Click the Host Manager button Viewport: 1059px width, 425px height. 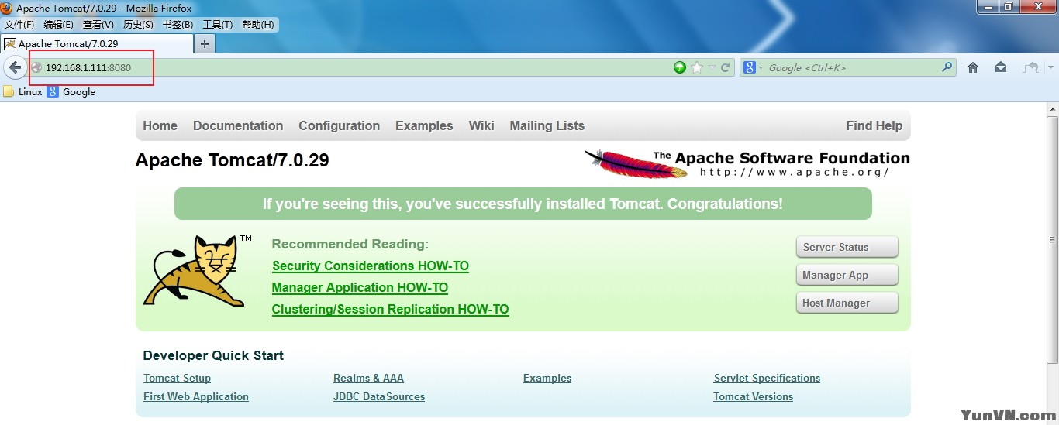(x=847, y=303)
